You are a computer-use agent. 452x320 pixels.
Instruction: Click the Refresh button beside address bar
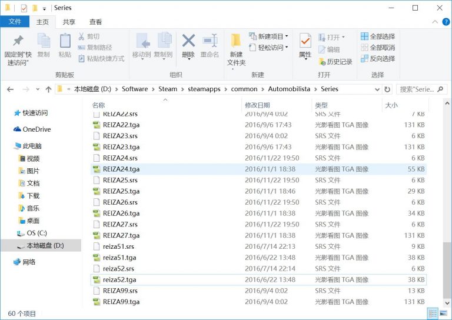(387, 89)
